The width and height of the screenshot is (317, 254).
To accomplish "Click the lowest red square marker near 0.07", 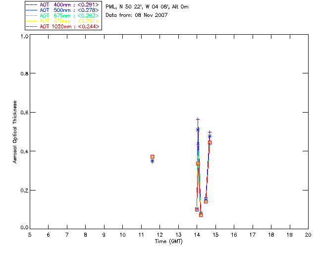I will (201, 215).
